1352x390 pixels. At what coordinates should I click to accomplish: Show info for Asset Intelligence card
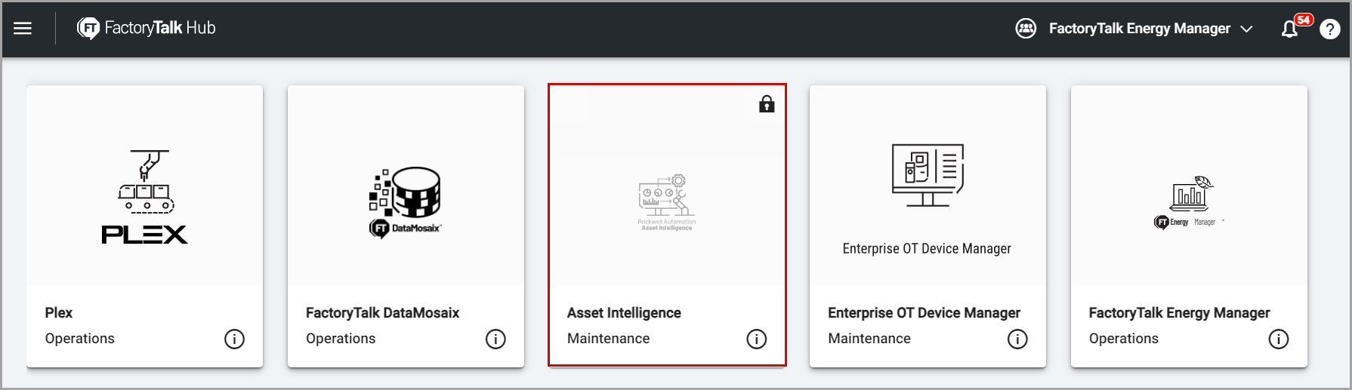[x=756, y=339]
